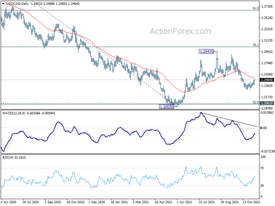
Task: Select the 1 Dec 2020 date marker
Action: click(99, 201)
